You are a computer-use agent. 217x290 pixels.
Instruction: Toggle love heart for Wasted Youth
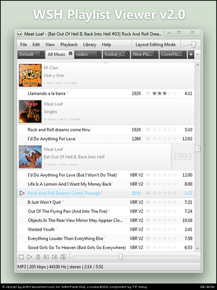click(x=148, y=229)
